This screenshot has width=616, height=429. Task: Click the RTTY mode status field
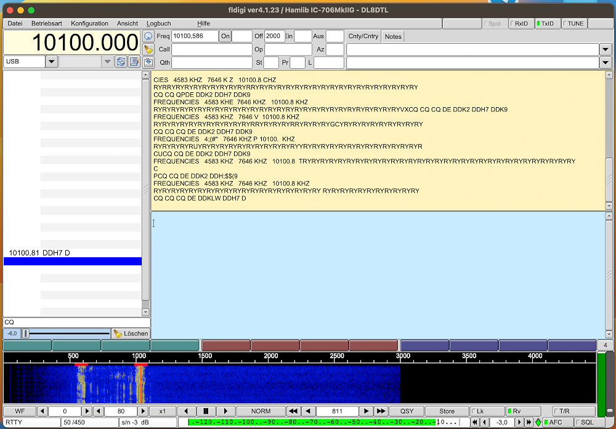tap(32, 422)
